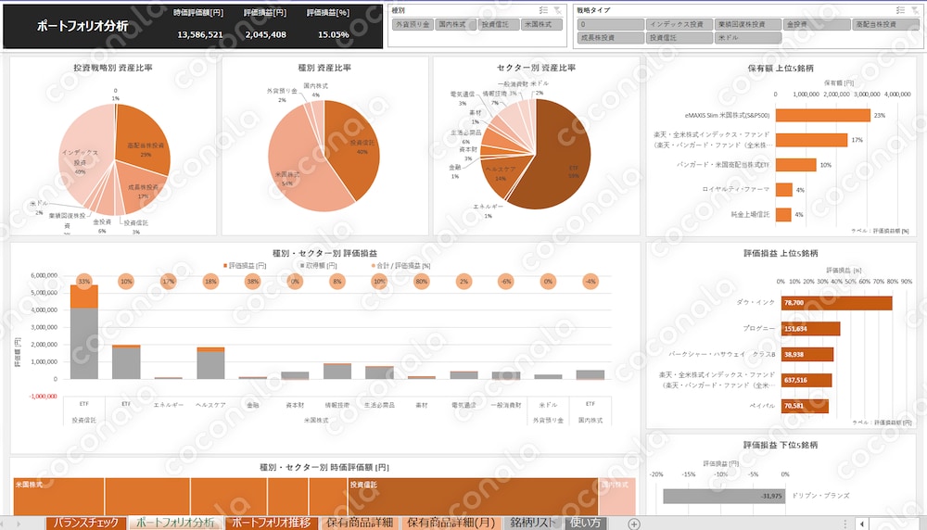Switch to the バランスチェック sheet tab
The height and width of the screenshot is (530, 927).
[x=86, y=523]
